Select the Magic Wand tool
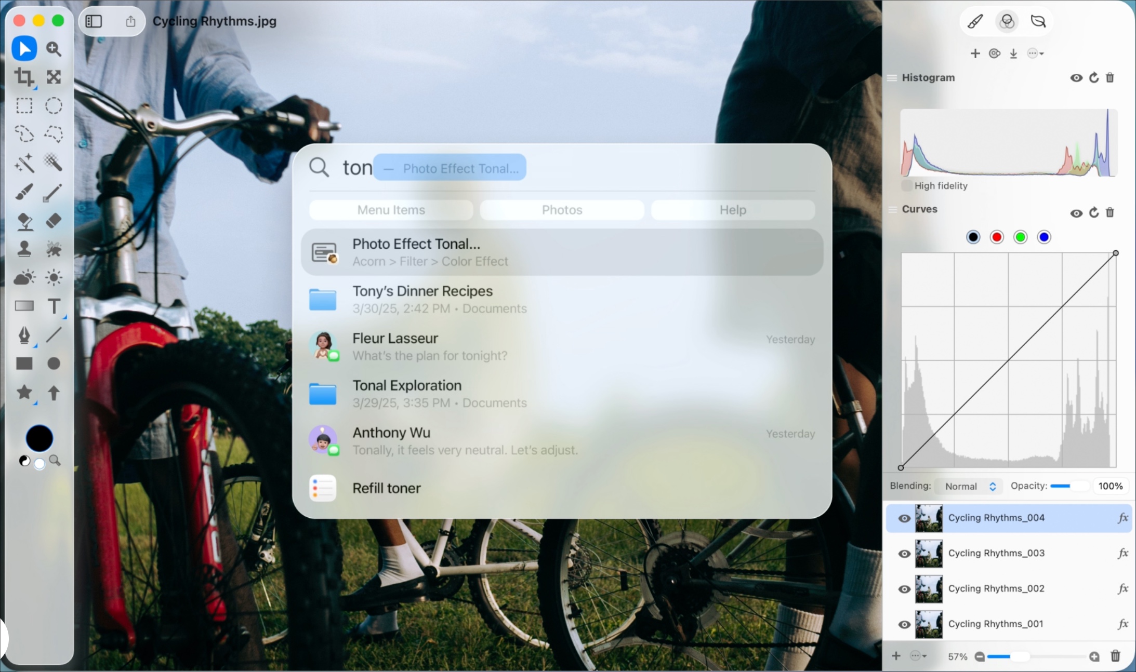Viewport: 1136px width, 672px height. (x=24, y=163)
